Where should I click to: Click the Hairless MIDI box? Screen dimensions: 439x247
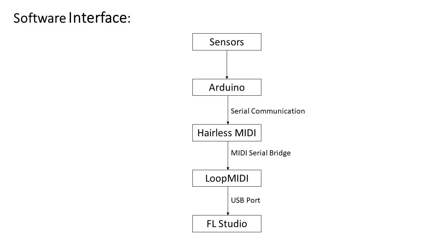click(x=227, y=133)
